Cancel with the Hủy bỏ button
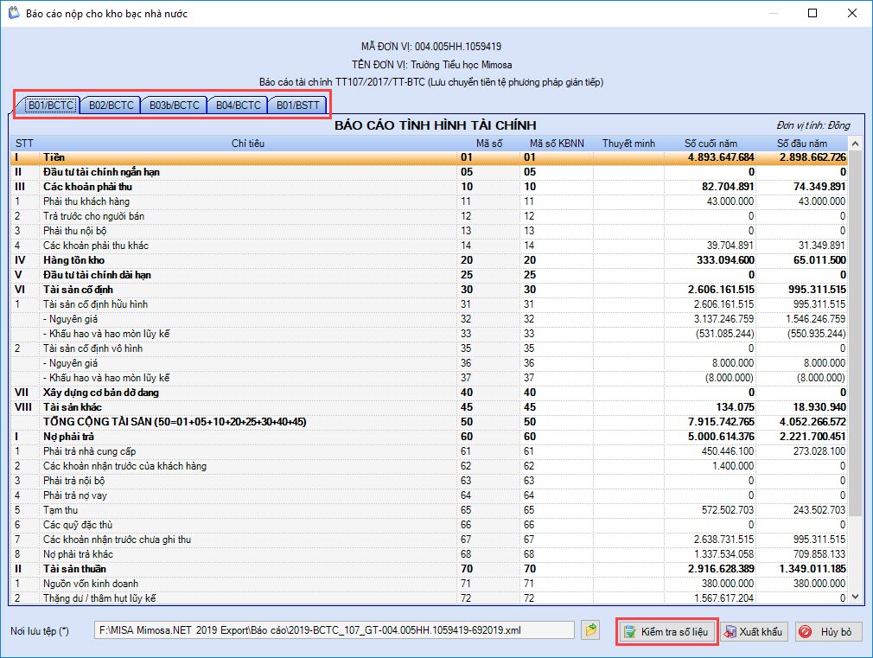873x658 pixels. click(828, 632)
